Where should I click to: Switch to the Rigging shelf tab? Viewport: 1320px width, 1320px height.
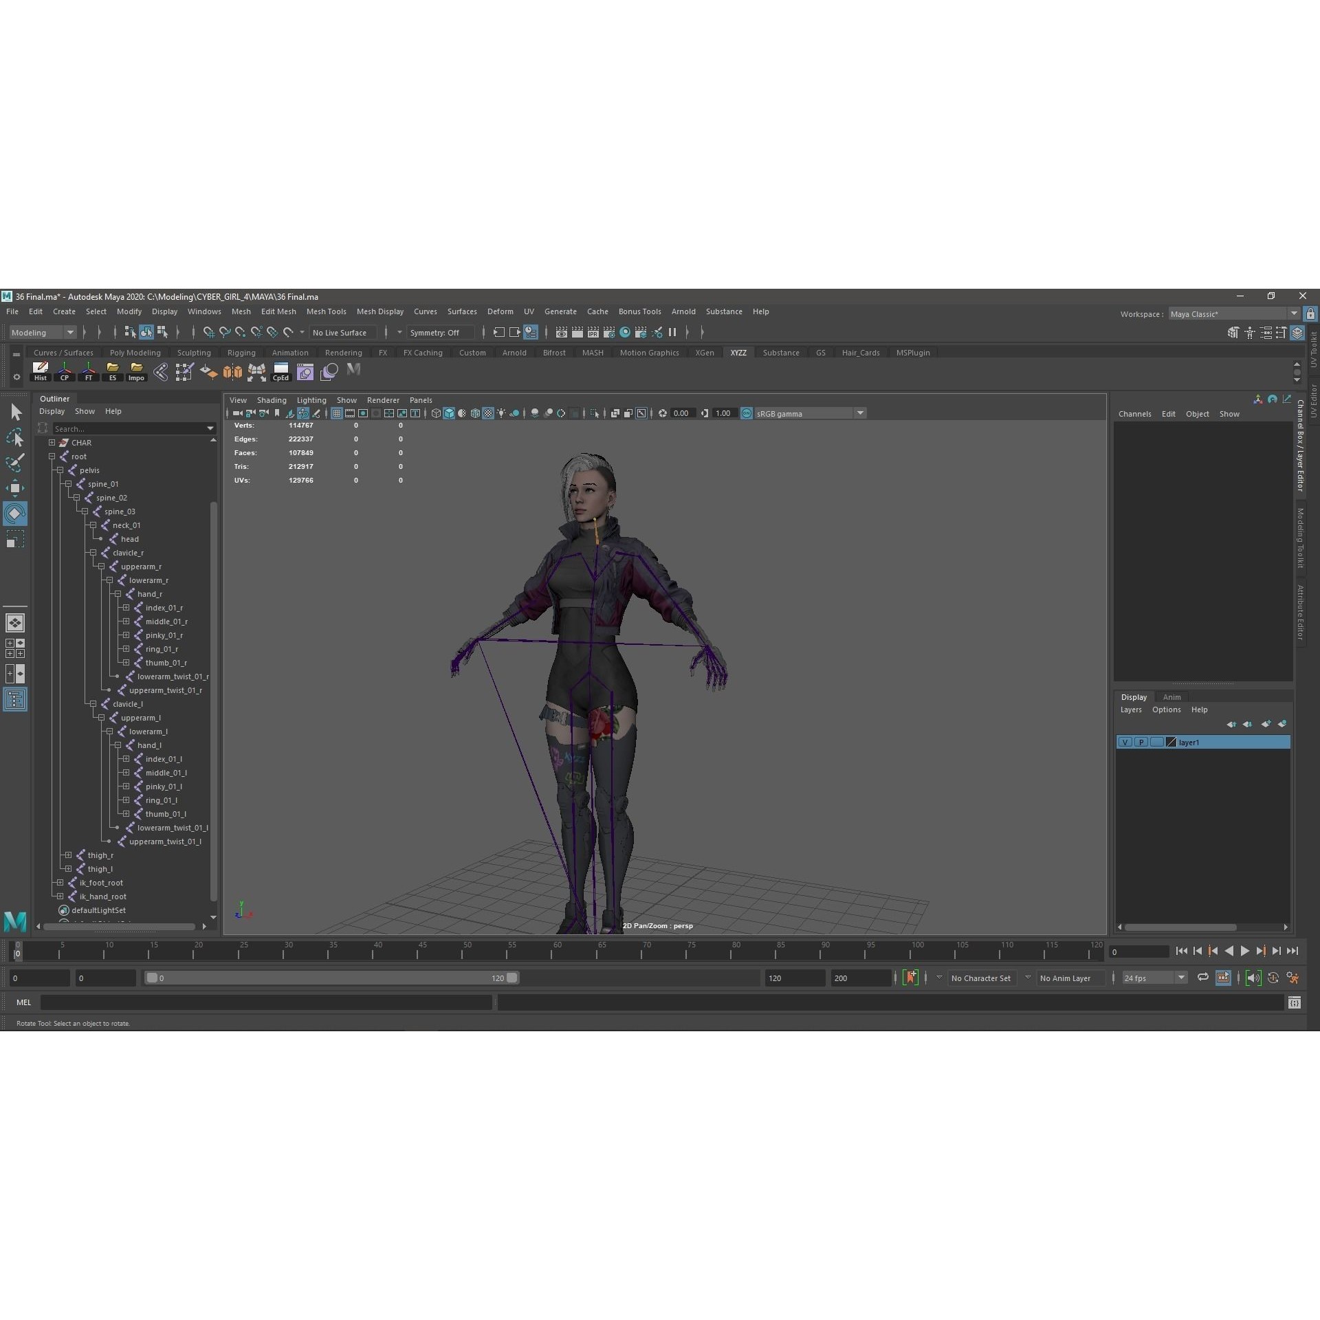241,353
